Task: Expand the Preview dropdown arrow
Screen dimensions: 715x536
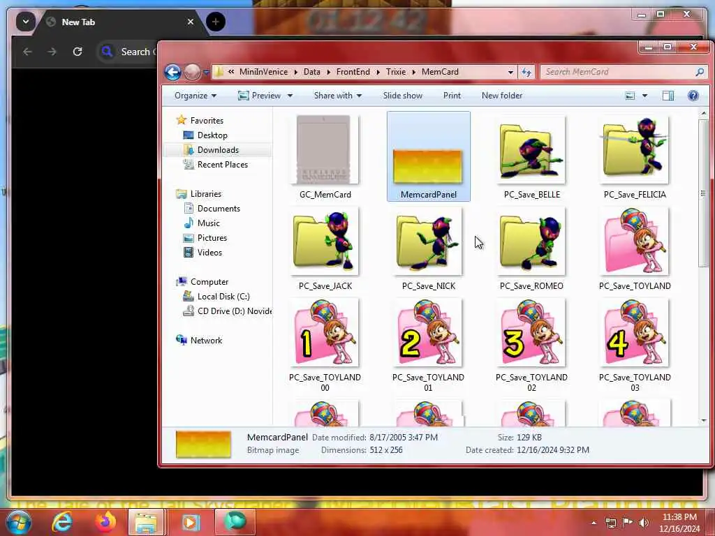Action: coord(290,96)
